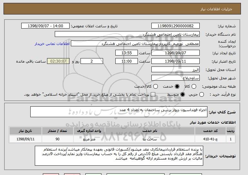This screenshot has width=248, height=175.
Task: Click the service name cell ساخت بنا
Action: coord(150,139)
